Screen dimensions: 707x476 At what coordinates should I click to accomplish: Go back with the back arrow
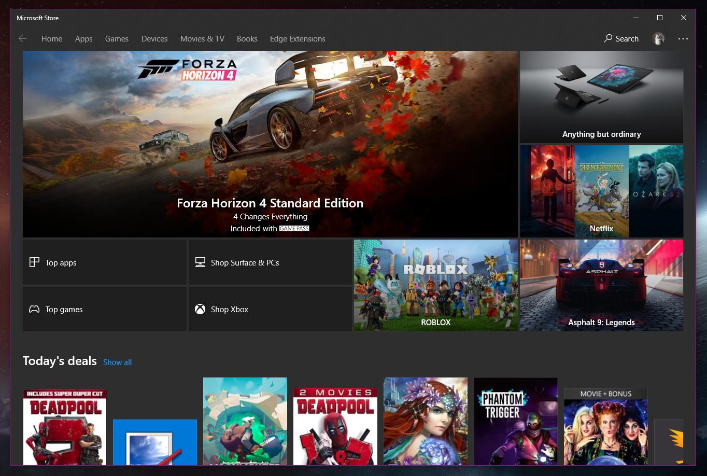(22, 38)
